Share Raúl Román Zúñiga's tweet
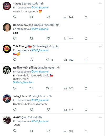This screenshot has width=105, height=136. [x=86, y=88]
